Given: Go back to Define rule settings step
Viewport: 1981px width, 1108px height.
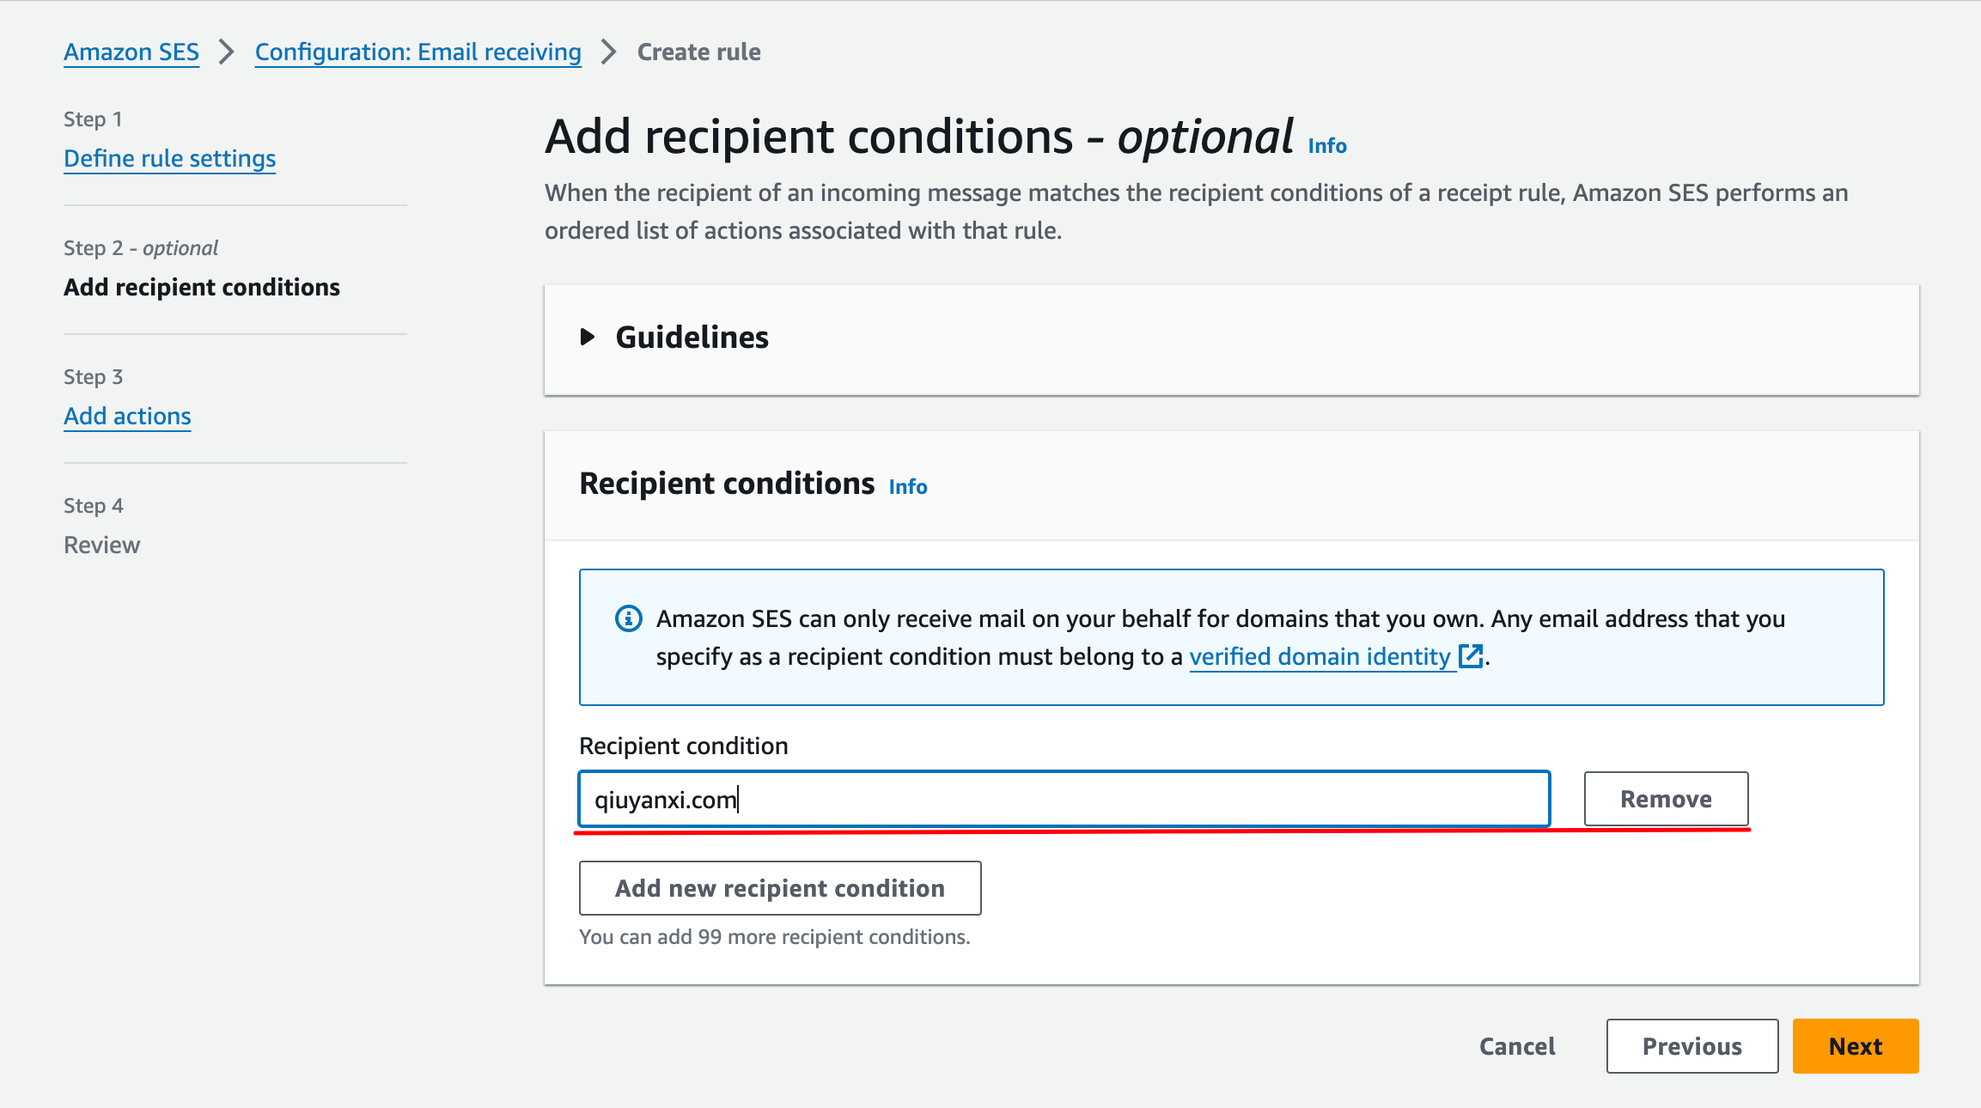Looking at the screenshot, I should pos(170,158).
